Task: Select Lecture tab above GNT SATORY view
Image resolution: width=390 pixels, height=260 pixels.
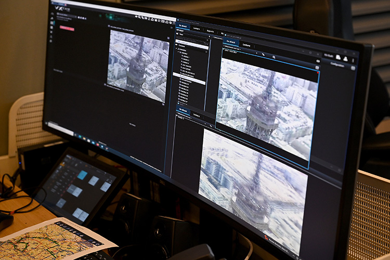Action: click(x=246, y=45)
